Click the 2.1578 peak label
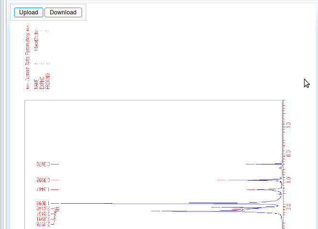318x229 pixels. click(43, 224)
